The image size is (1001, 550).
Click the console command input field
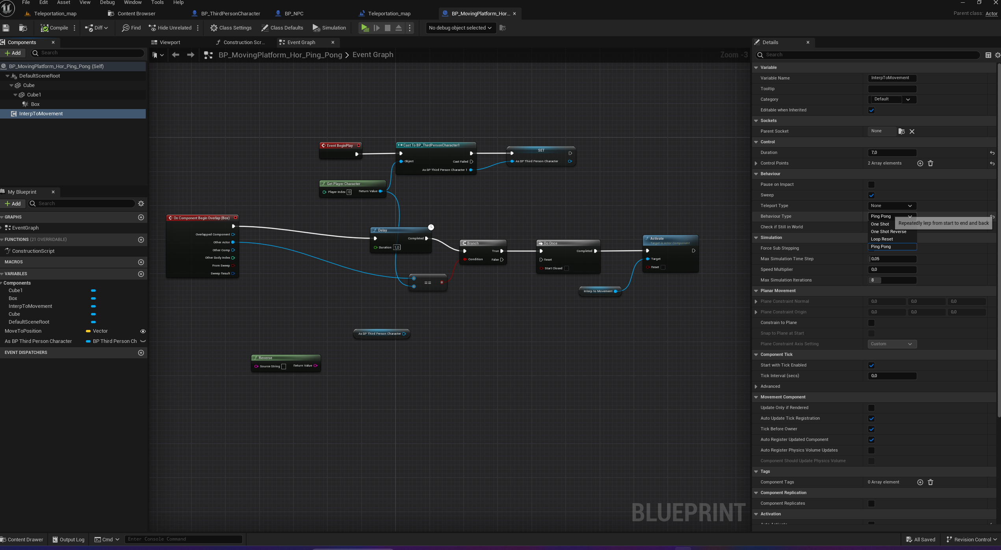183,539
